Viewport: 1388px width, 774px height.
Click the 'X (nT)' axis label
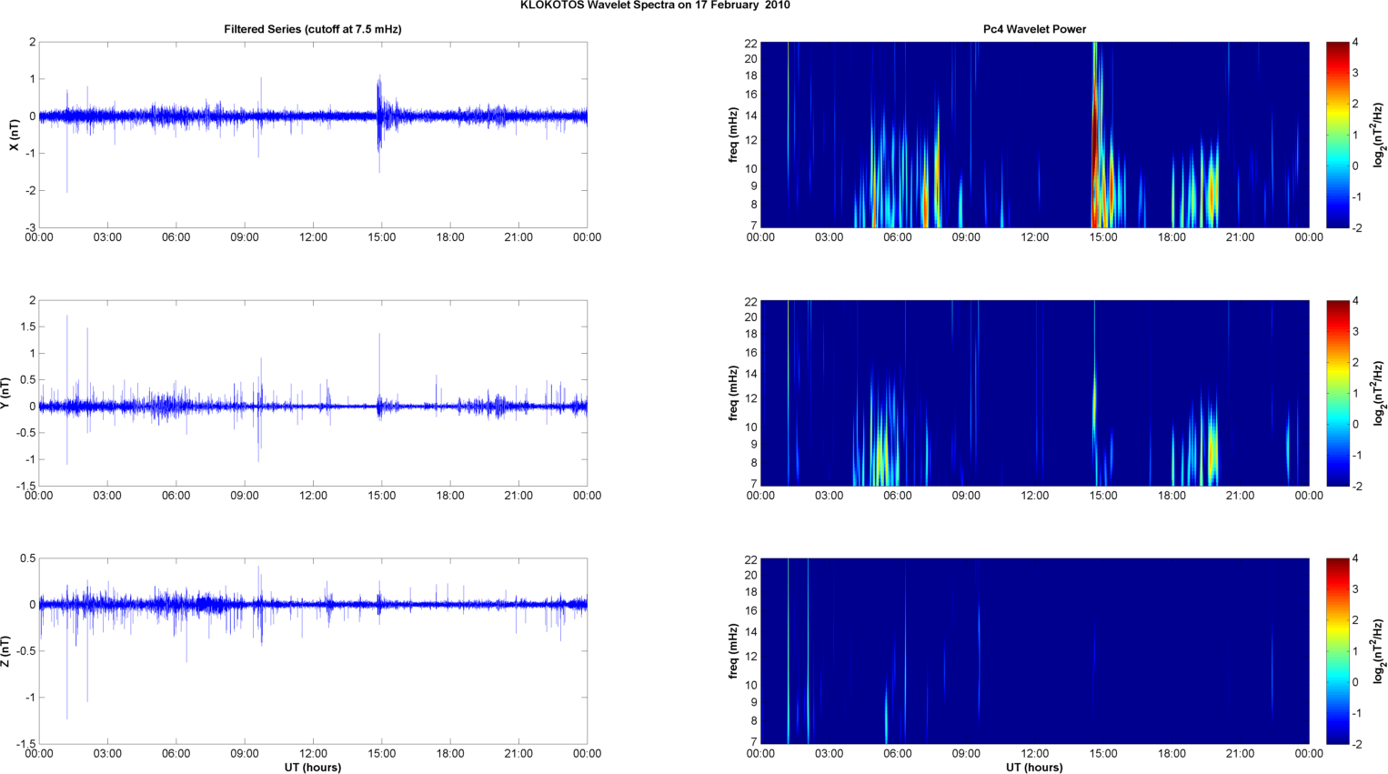click(x=14, y=135)
